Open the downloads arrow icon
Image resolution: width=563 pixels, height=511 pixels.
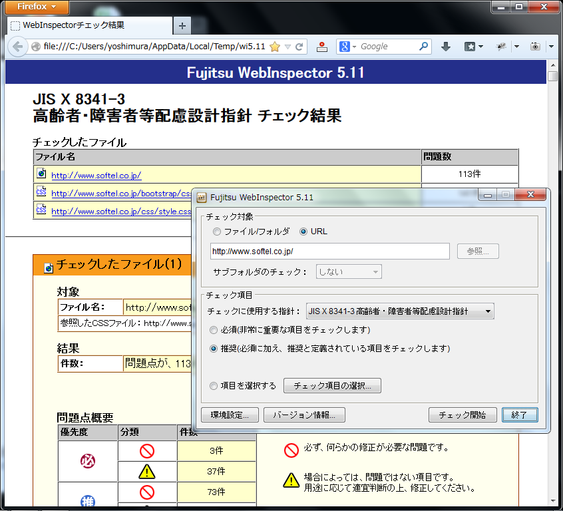coord(446,47)
